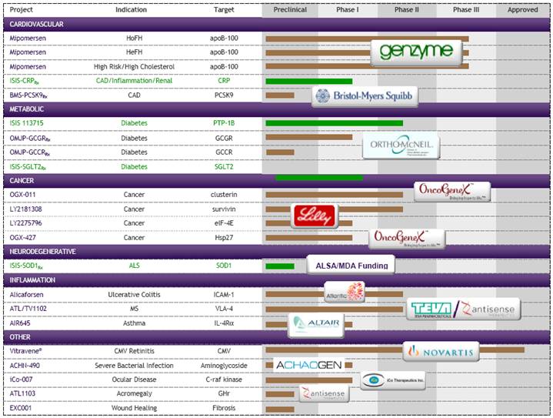553x418 pixels.
Task: Click the iCo Therapeutics eye logo
Action: pos(393,380)
